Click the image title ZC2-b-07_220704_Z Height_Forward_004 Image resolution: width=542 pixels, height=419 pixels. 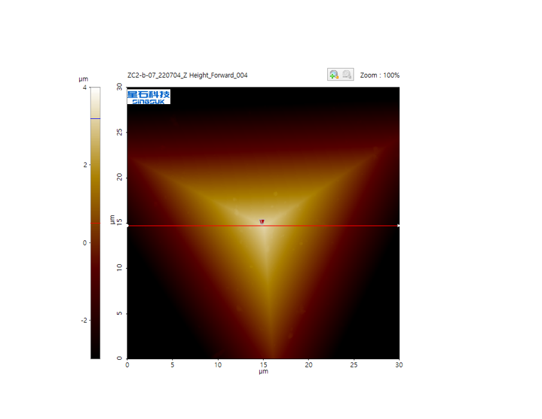click(187, 75)
